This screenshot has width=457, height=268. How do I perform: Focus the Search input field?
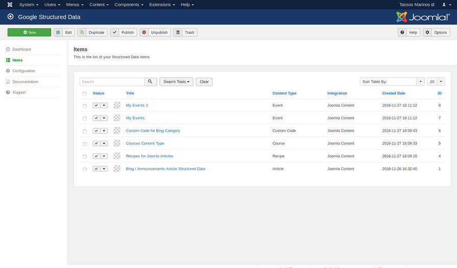click(112, 82)
